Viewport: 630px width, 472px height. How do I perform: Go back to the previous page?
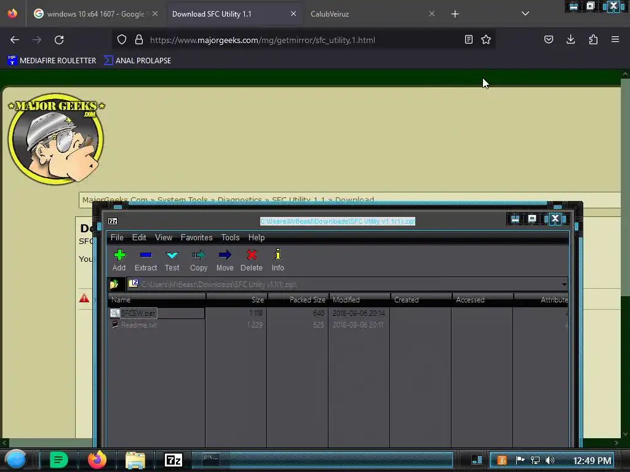tap(15, 40)
